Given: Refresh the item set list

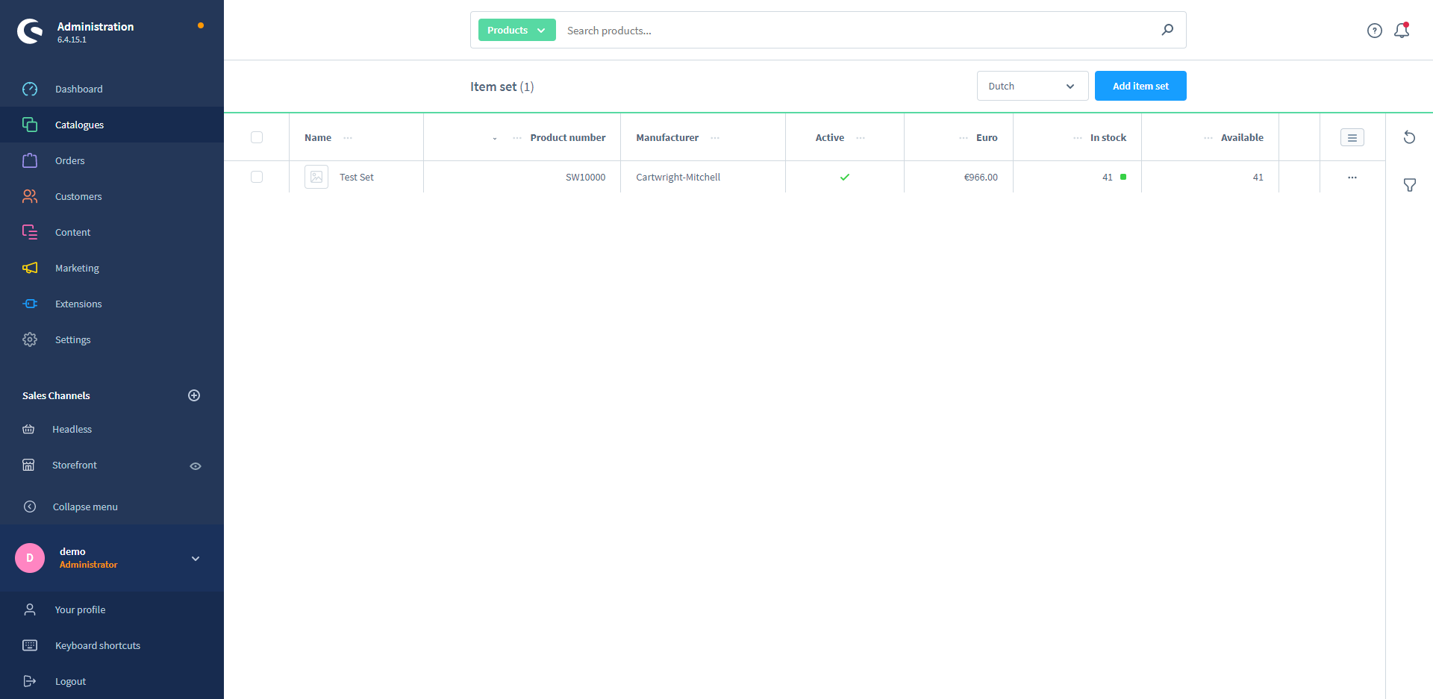Looking at the screenshot, I should click(x=1409, y=137).
